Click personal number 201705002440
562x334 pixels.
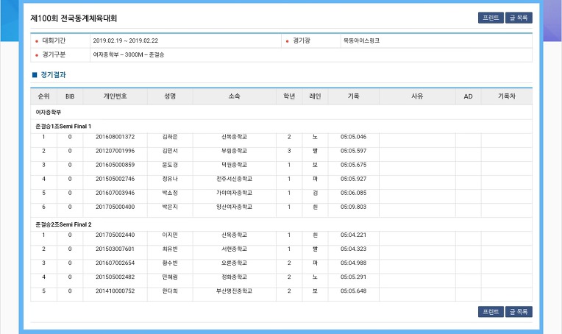pos(115,235)
